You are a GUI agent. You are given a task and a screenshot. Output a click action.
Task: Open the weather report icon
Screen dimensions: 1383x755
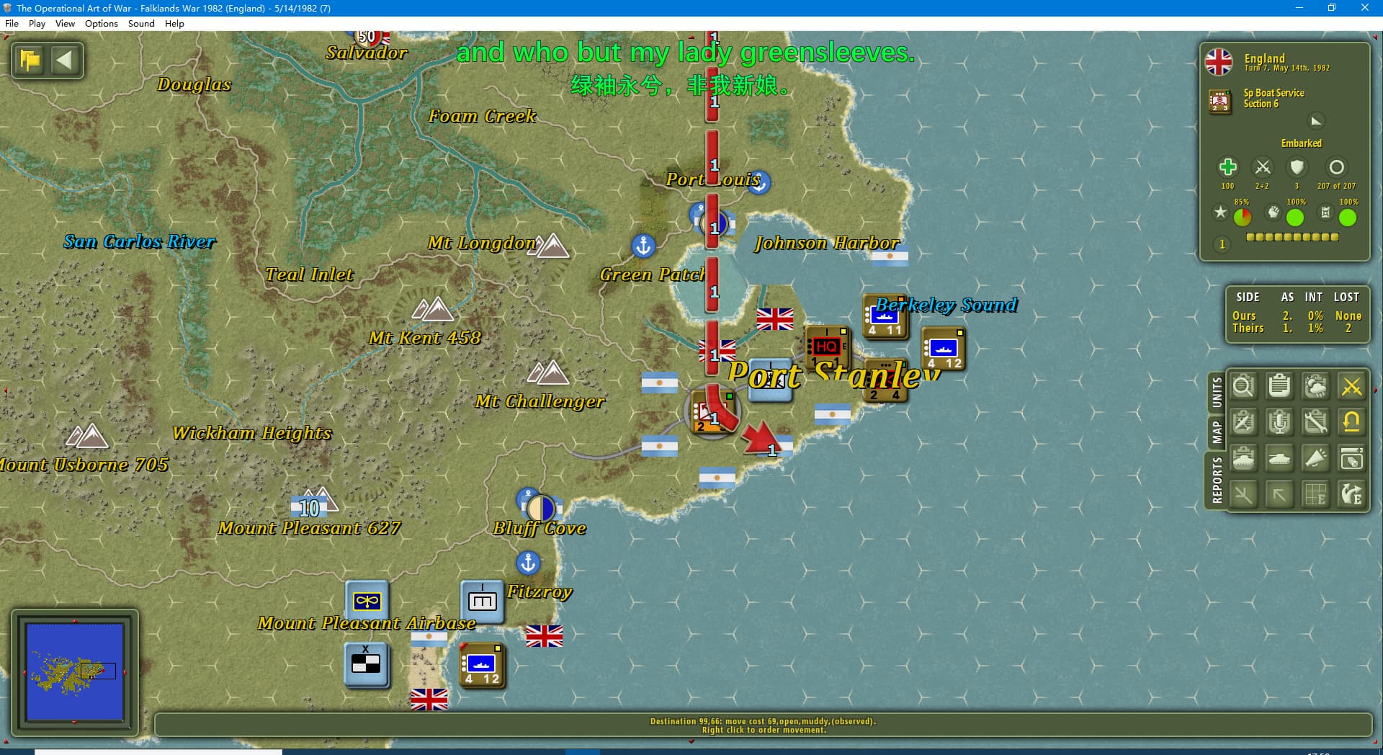(x=1315, y=386)
